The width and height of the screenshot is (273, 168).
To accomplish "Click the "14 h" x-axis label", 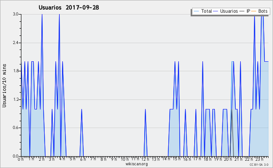I will pos(166,159).
